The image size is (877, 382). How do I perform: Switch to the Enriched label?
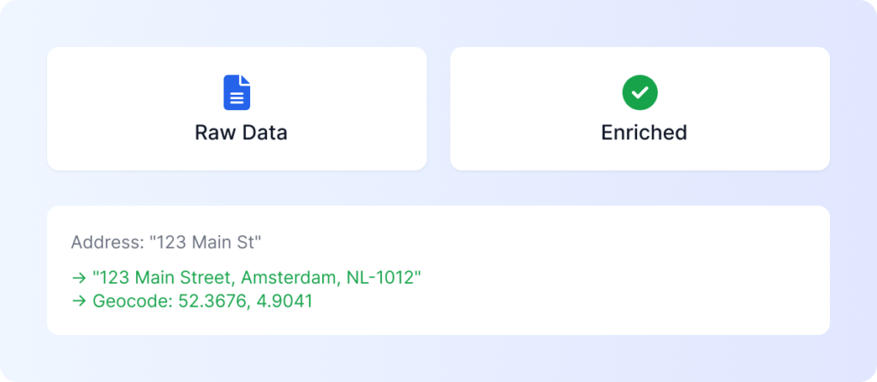click(x=644, y=133)
